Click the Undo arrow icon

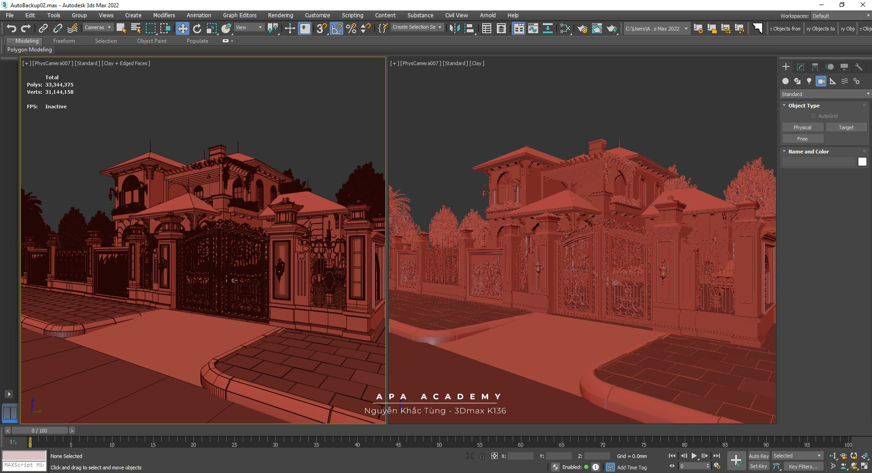11,29
